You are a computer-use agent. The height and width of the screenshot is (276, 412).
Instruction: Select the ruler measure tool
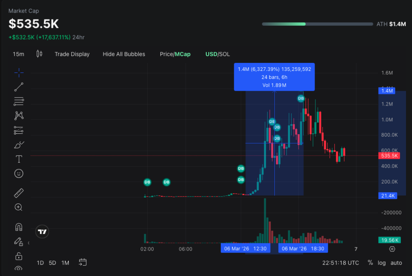(19, 193)
